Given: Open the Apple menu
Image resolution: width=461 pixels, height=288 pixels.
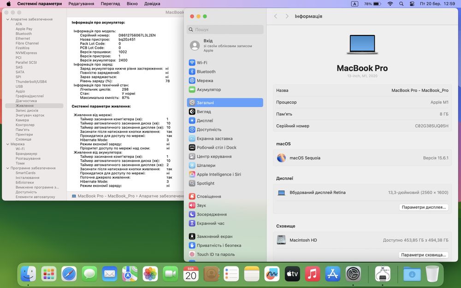Looking at the screenshot, I should 8,4.
